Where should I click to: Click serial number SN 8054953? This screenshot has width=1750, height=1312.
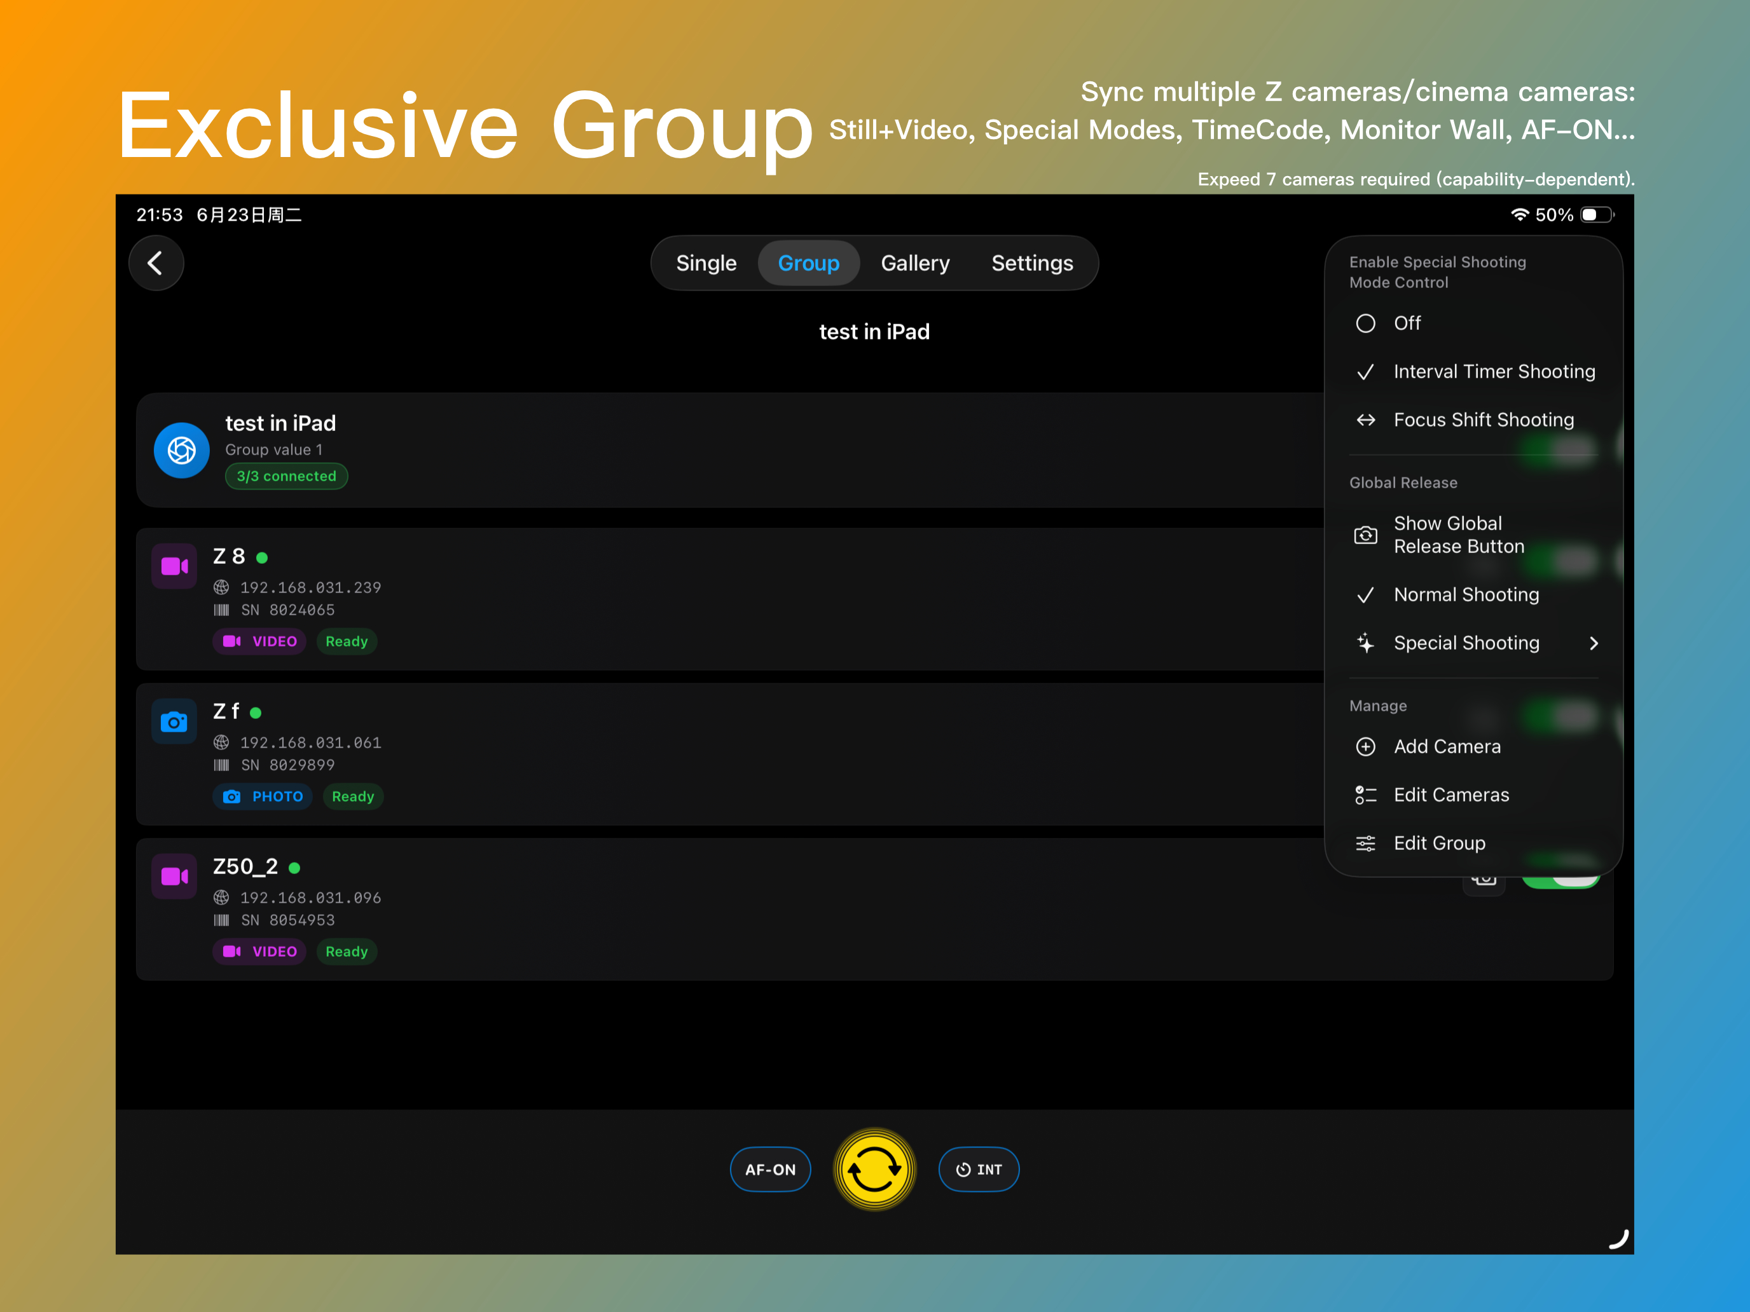coord(288,920)
